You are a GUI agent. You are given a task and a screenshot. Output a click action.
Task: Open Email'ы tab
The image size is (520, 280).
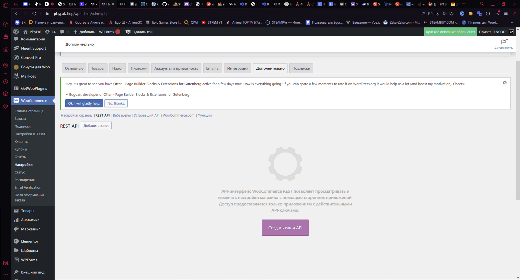[x=213, y=68]
